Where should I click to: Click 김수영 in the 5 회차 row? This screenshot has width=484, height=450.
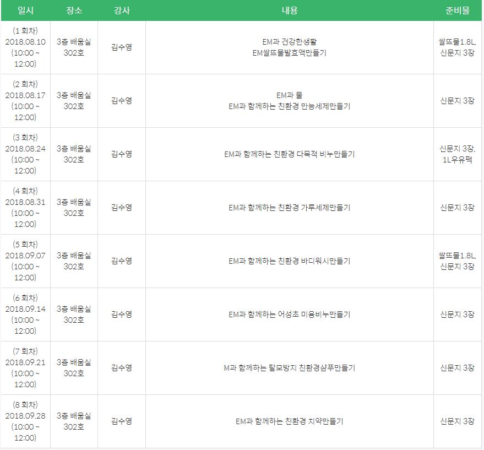[121, 261]
